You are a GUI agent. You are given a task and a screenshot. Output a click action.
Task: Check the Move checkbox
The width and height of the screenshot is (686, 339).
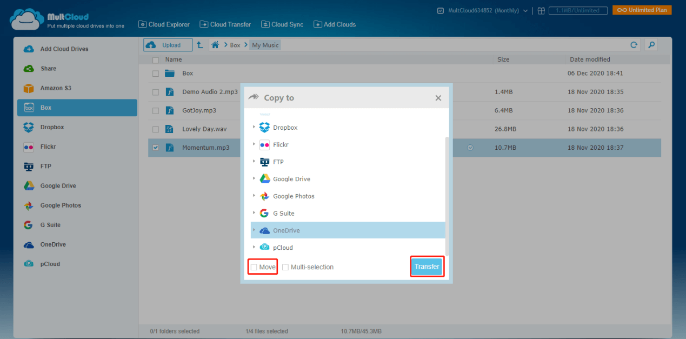click(254, 267)
